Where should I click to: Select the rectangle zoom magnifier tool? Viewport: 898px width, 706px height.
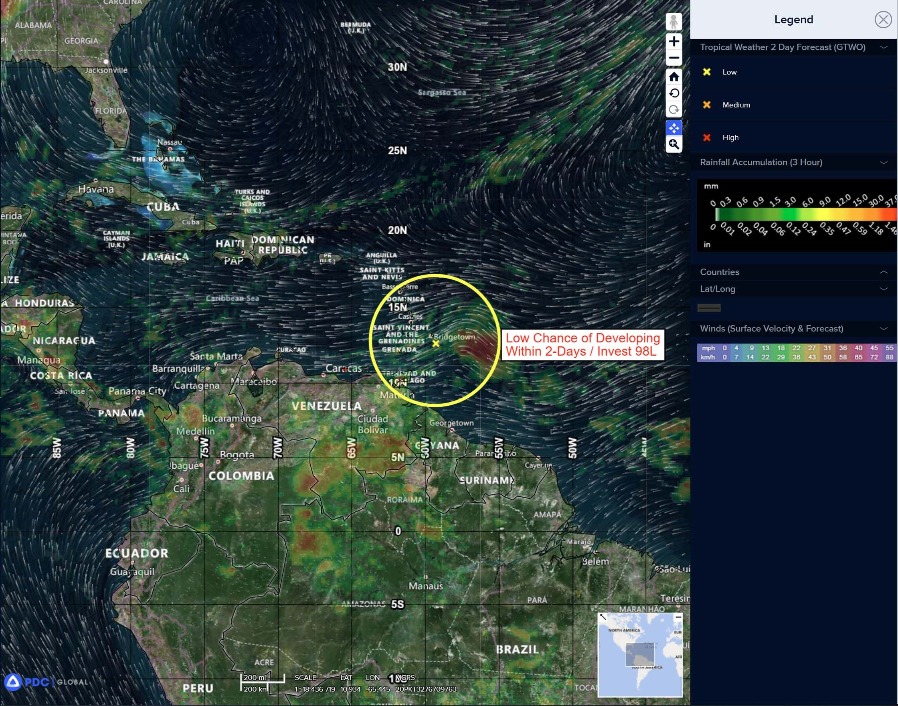coord(673,144)
